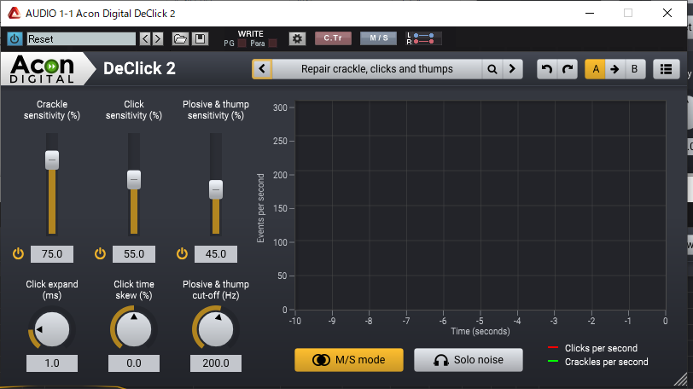Go to next host preset arrow

pyautogui.click(x=158, y=39)
